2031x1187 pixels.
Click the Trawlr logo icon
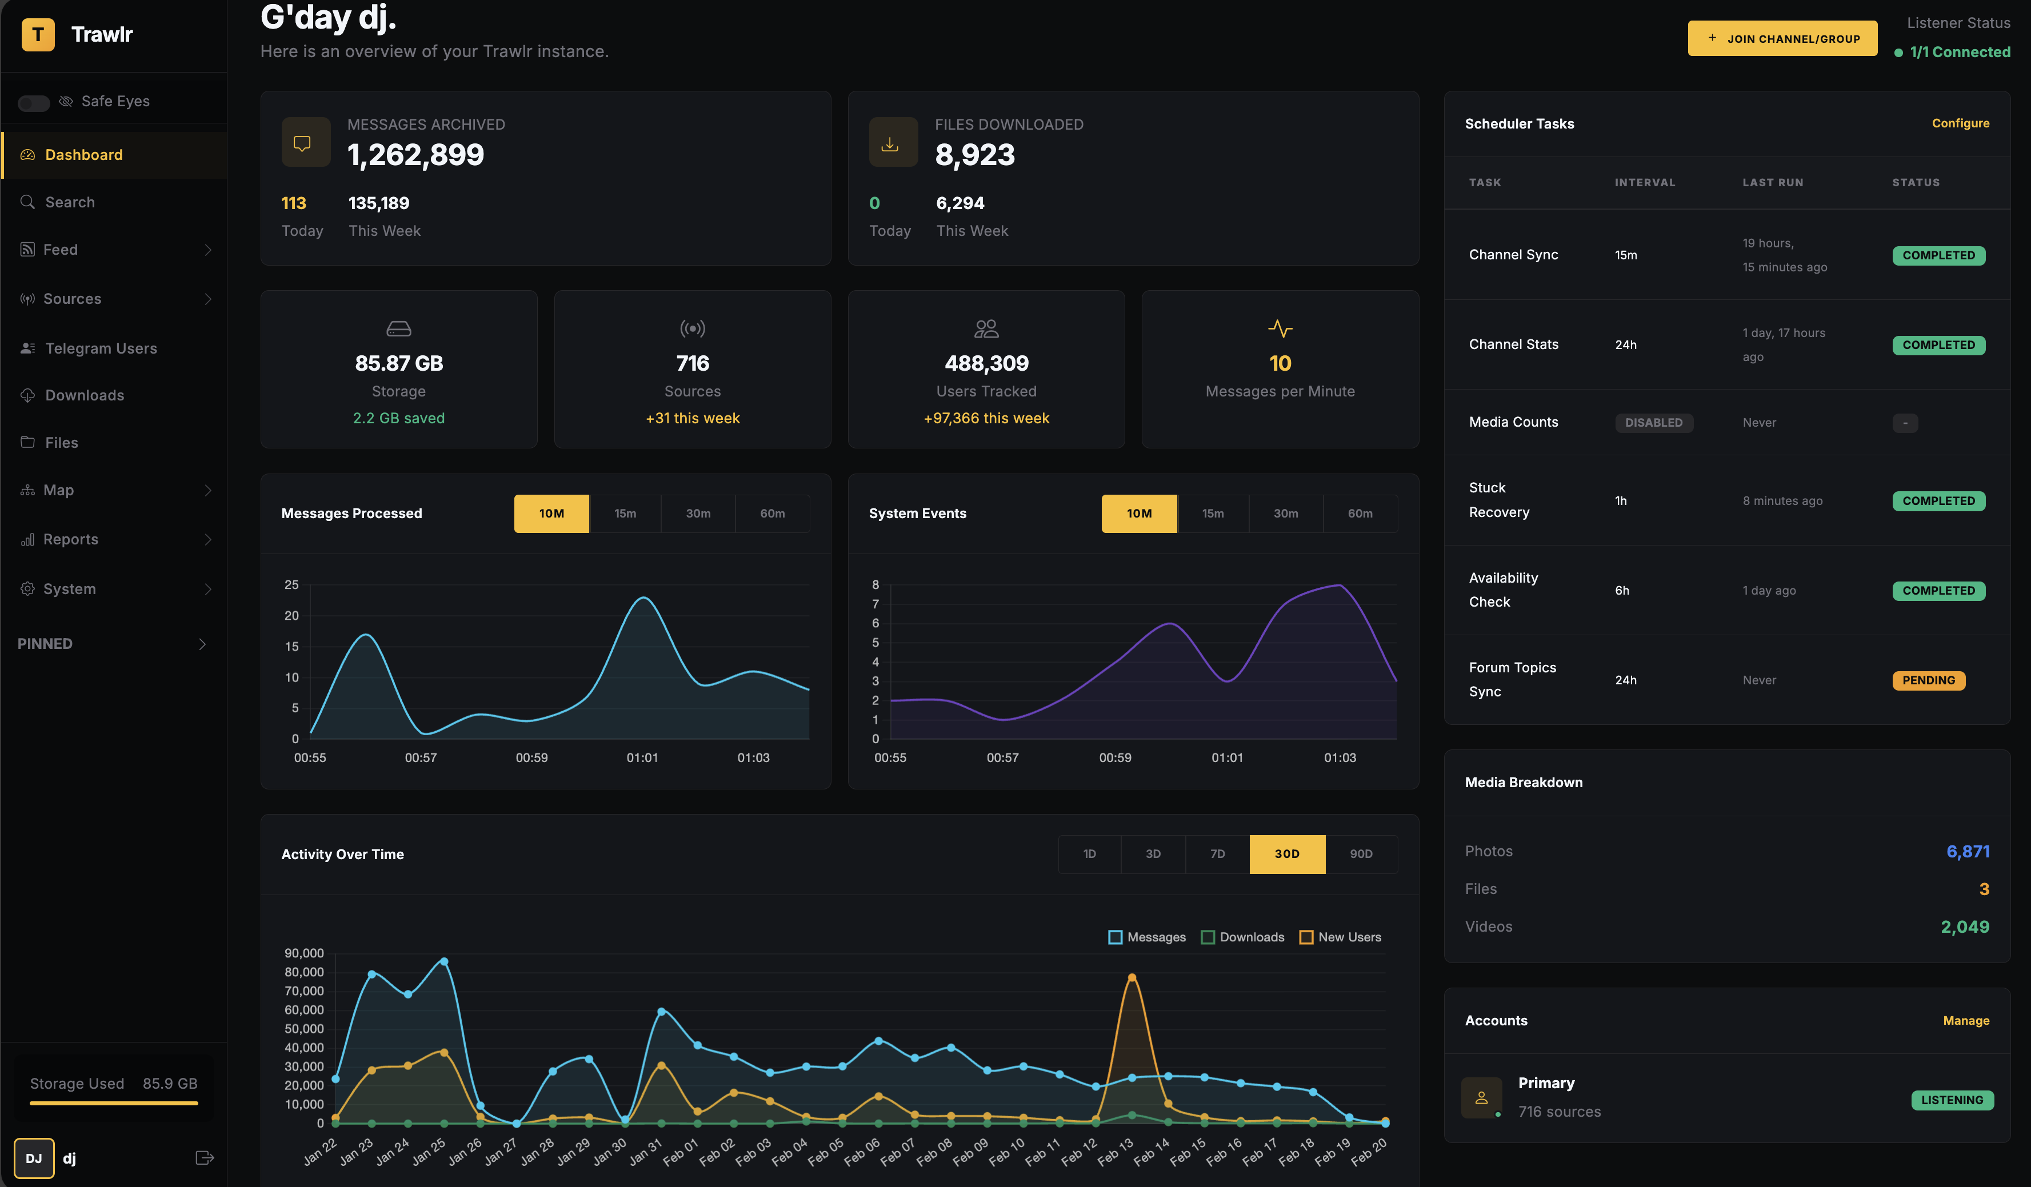[37, 34]
